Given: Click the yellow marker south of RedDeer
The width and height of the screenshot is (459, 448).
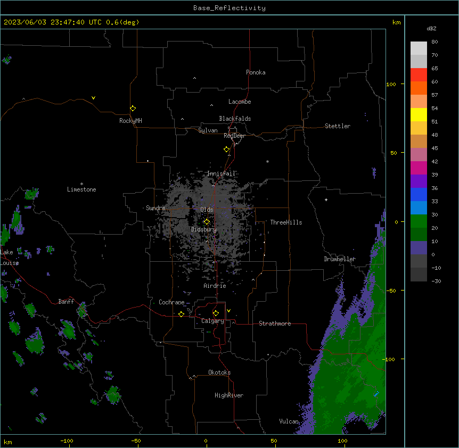Looking at the screenshot, I should tap(226, 150).
